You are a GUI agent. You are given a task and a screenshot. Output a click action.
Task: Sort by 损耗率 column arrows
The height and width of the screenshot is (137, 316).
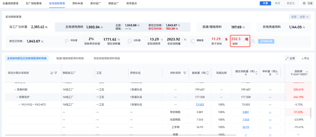307,73
